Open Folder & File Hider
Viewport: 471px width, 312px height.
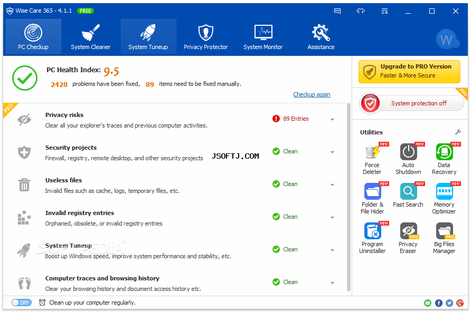(x=372, y=198)
